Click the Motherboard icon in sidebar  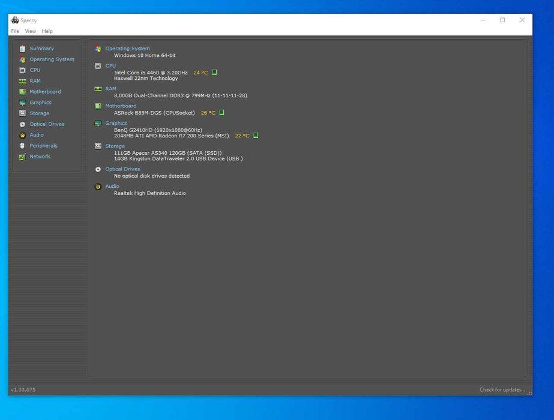tap(22, 92)
